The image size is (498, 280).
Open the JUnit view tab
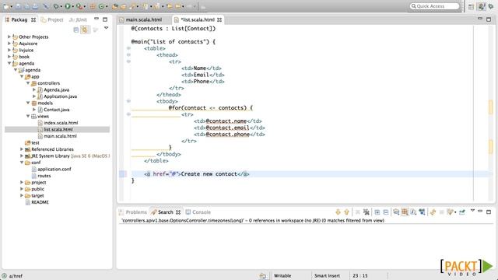78,19
